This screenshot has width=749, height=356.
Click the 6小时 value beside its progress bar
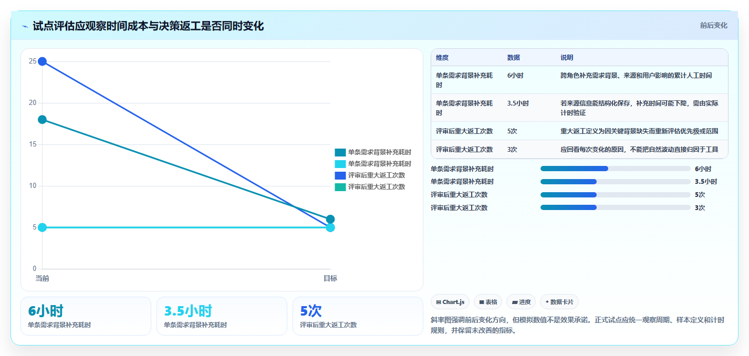[703, 169]
